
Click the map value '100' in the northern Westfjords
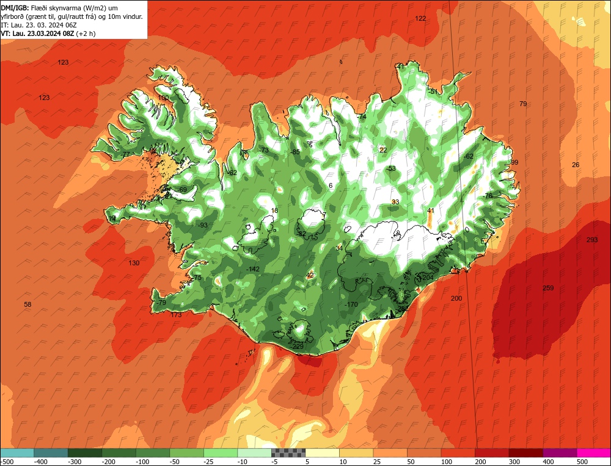point(163,97)
